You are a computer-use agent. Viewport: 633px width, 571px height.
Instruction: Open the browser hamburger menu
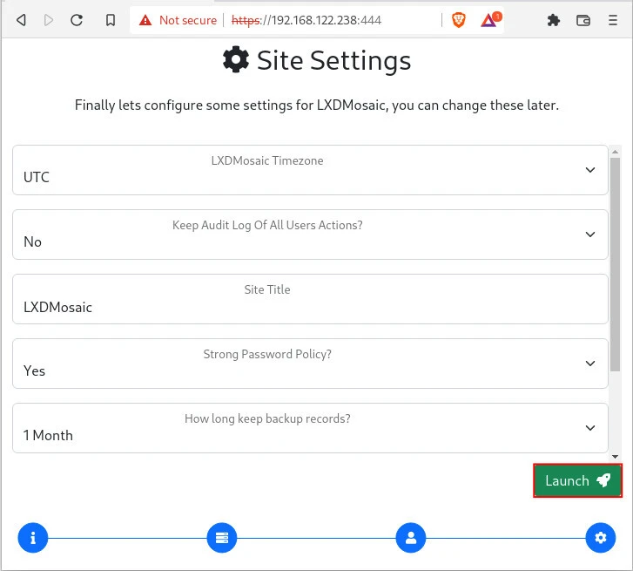point(613,20)
